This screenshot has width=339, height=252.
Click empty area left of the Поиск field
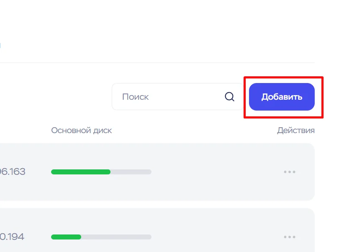tap(54, 97)
